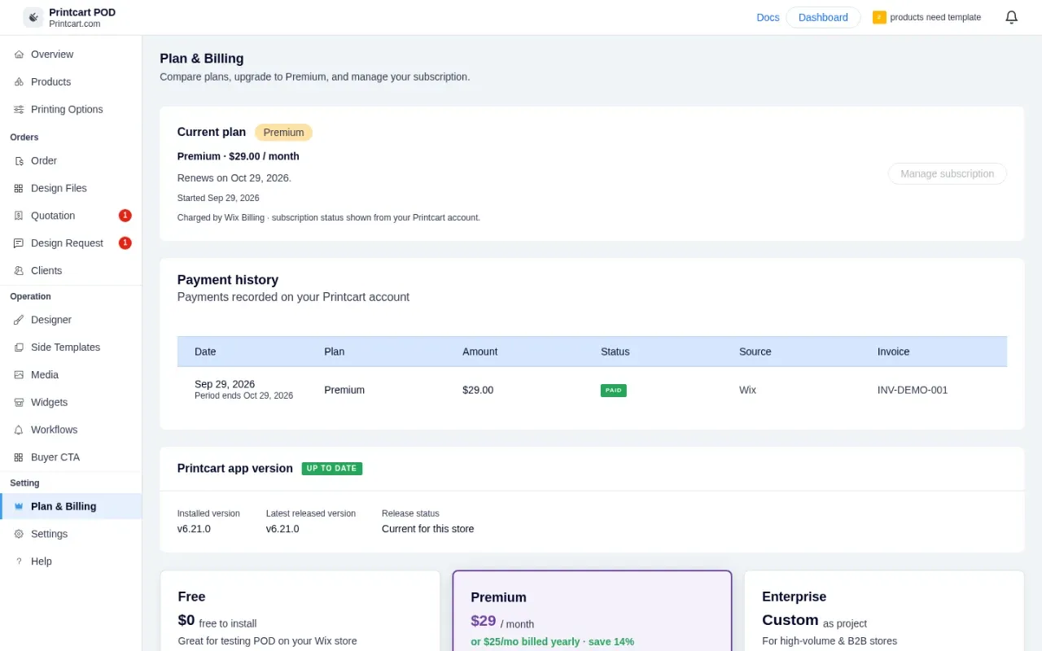Viewport: 1042px width, 651px height.
Task: Click the Dashboard button
Action: (x=823, y=17)
